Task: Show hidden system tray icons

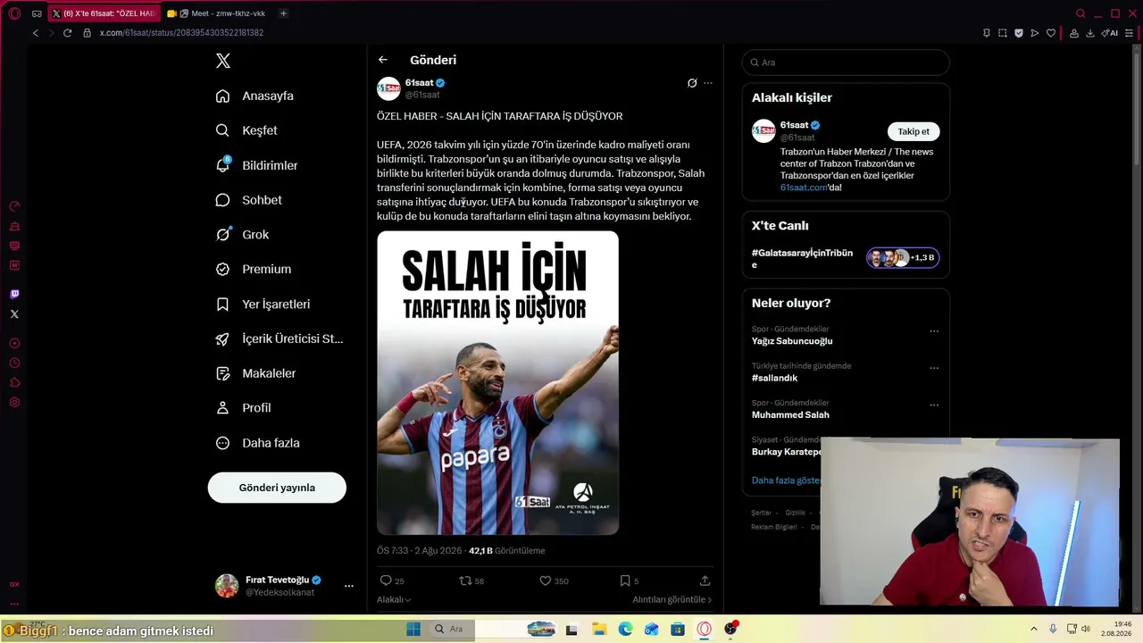Action: 1034,629
